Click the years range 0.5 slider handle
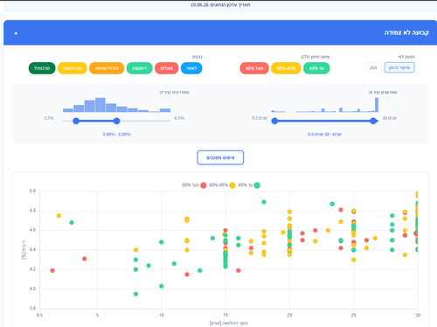Image resolution: width=437 pixels, height=327 pixels. pos(274,121)
